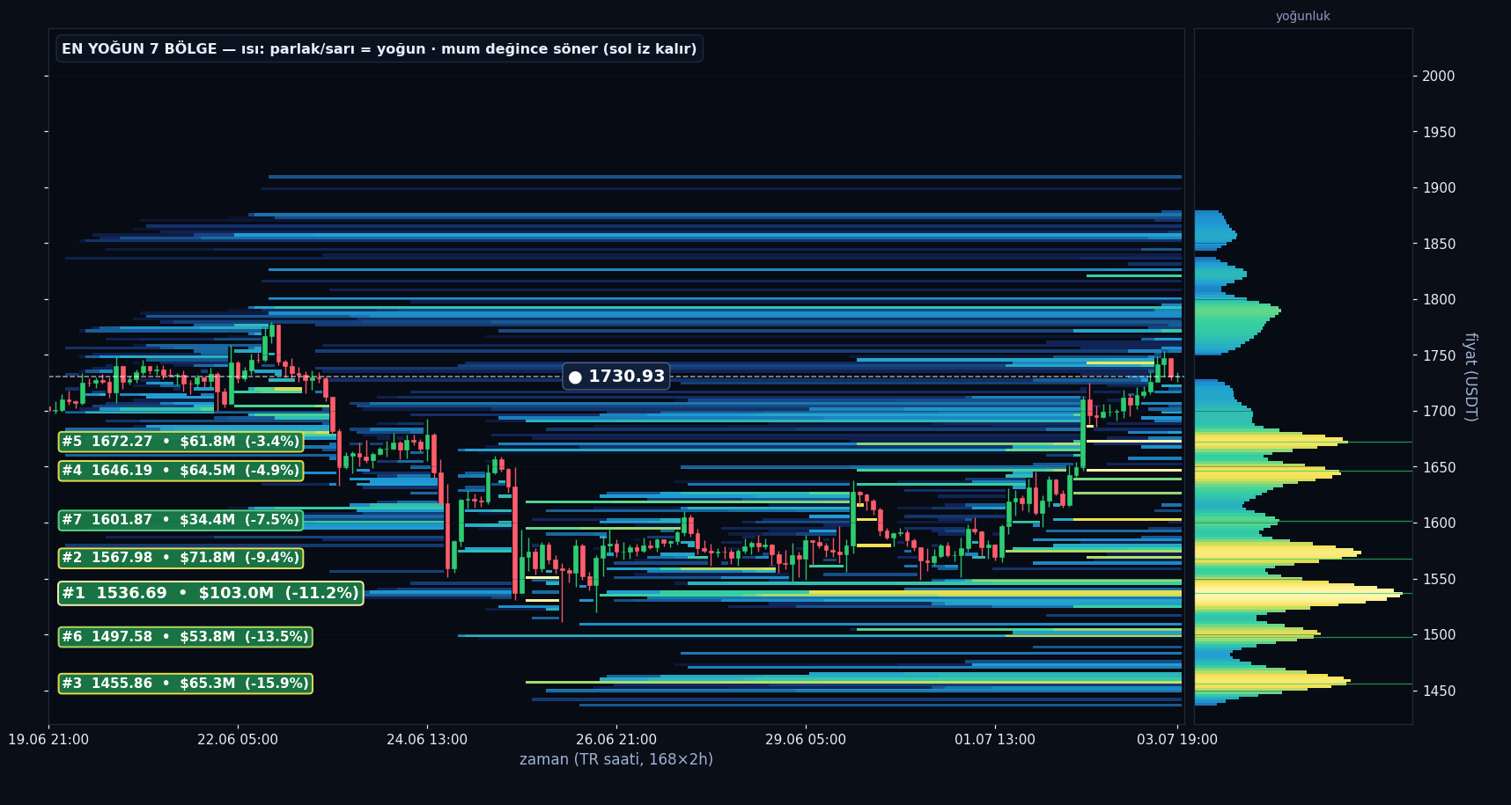Click the 1600 price tick label
This screenshot has height=805, width=1511.
coord(1439,523)
